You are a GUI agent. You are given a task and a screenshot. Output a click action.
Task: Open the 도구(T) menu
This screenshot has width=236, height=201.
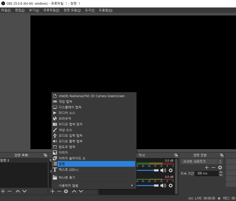click(90, 10)
